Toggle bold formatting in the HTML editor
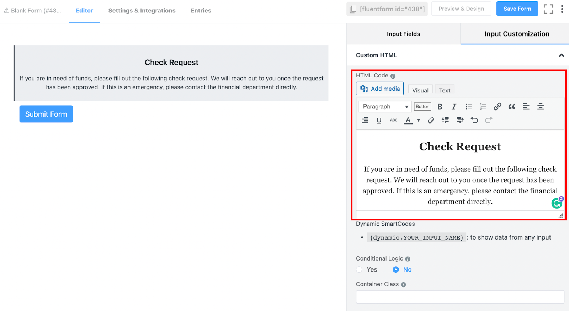Screen dimensions: 569x311 pos(440,107)
